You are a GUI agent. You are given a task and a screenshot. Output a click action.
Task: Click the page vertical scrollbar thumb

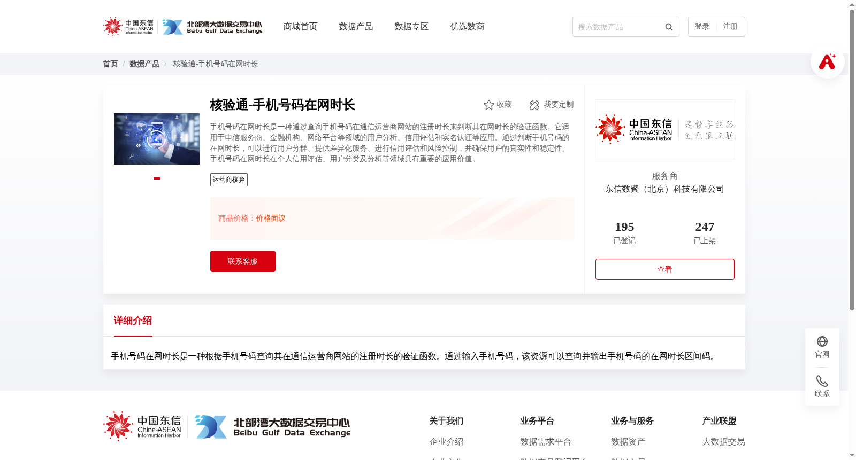[852, 160]
